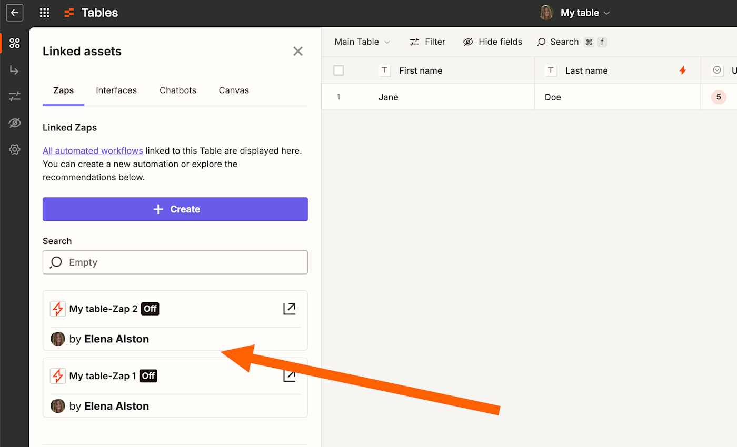Open the sidebar arrow-forward icon
This screenshot has height=447, width=737.
click(15, 70)
